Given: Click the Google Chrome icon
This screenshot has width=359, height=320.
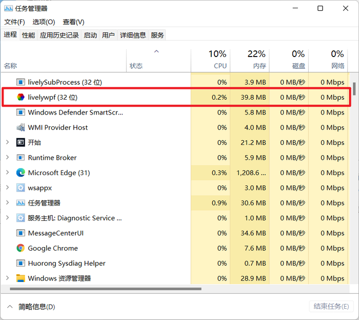Looking at the screenshot, I should 21,248.
